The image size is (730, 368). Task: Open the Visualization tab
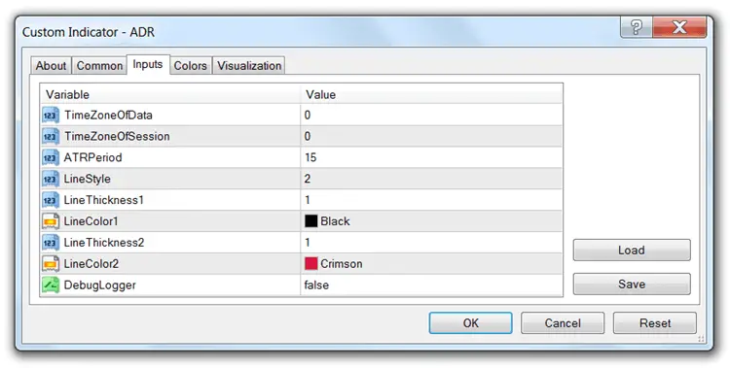click(249, 65)
